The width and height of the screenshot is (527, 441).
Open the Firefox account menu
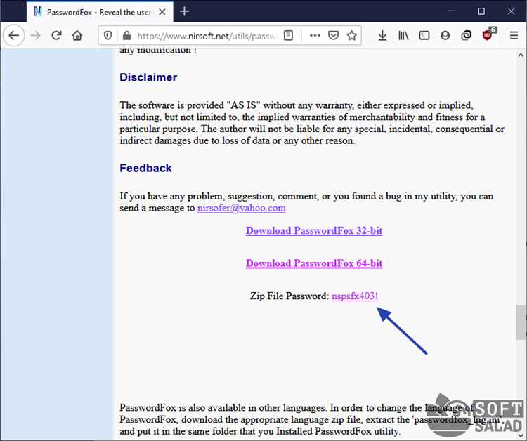(x=445, y=35)
